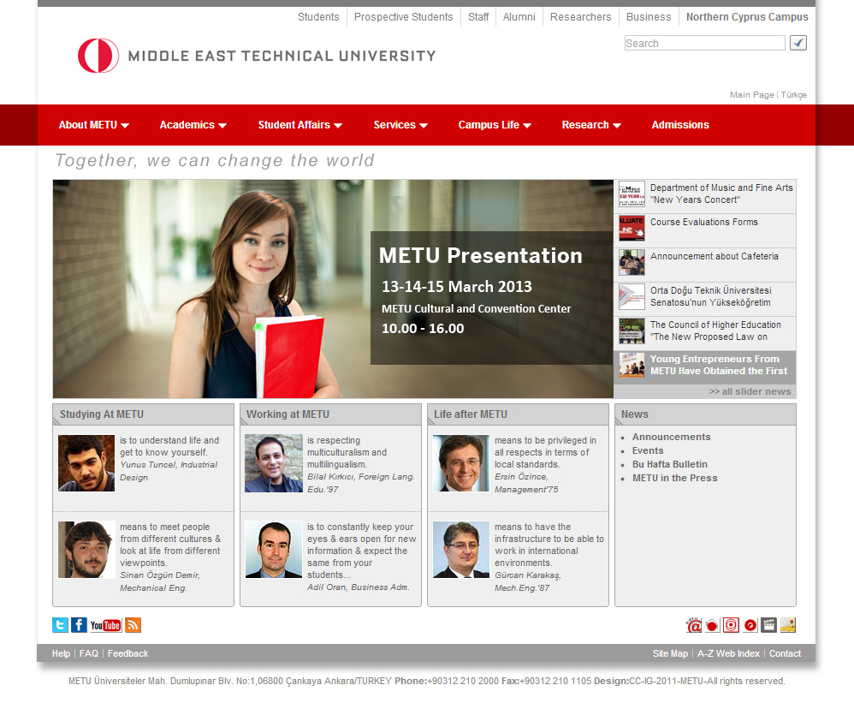Screen dimensions: 854x709
Task: Open the Twitter icon in the footer
Action: (61, 625)
